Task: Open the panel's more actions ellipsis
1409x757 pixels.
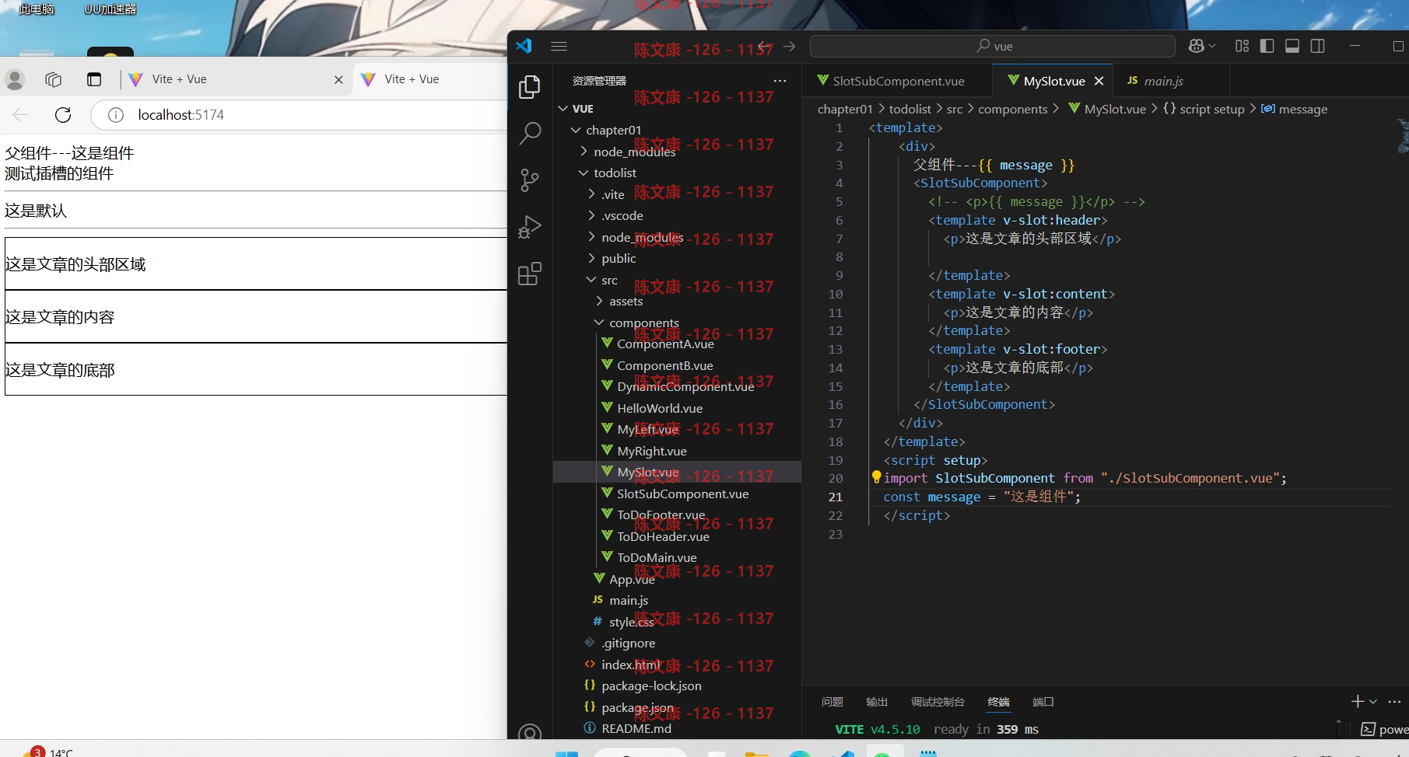Action: [x=1394, y=701]
